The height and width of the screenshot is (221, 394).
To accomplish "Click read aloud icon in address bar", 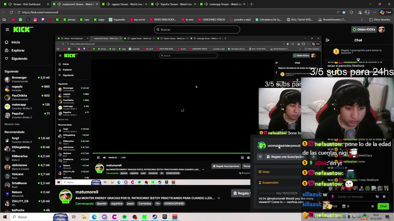I will click(x=338, y=12).
